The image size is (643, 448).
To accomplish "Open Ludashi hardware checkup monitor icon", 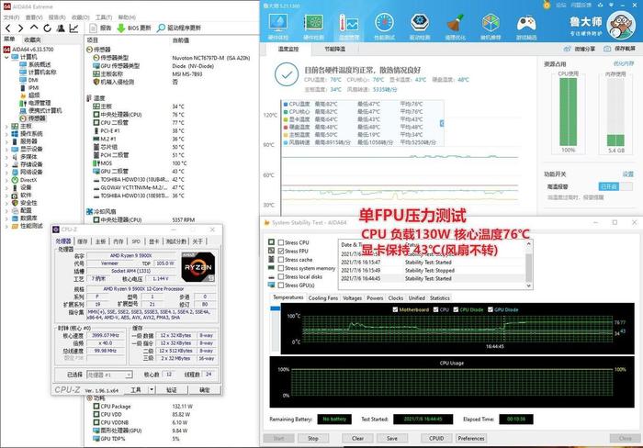I will [278, 23].
